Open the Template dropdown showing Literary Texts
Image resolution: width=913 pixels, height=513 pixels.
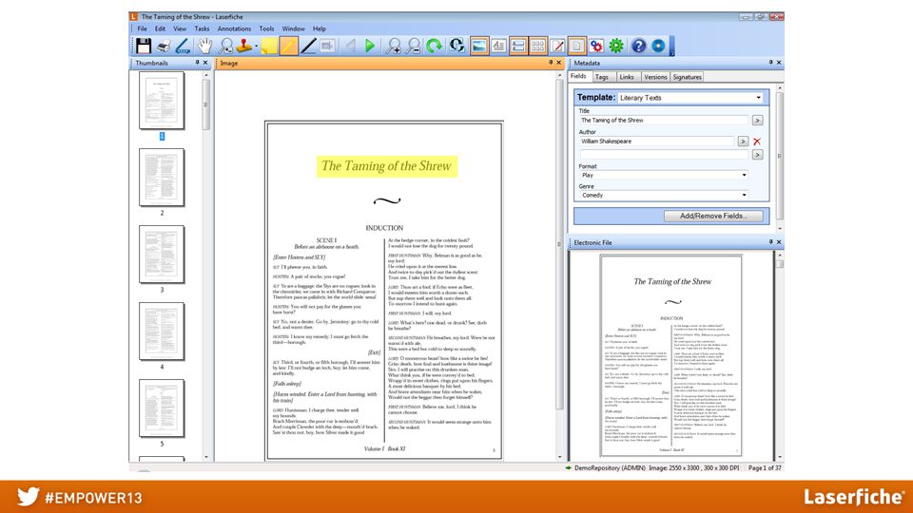[x=690, y=98]
